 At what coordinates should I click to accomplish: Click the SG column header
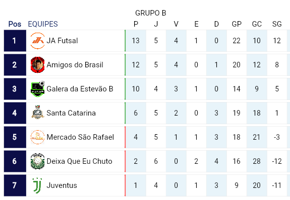tap(277, 24)
